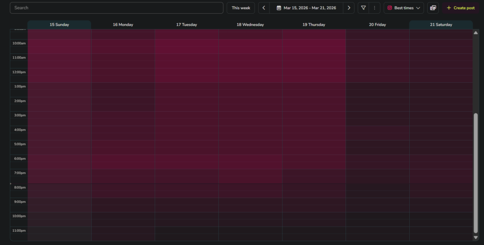Expand the Best times dropdown chevron
The image size is (484, 245).
pos(418,8)
